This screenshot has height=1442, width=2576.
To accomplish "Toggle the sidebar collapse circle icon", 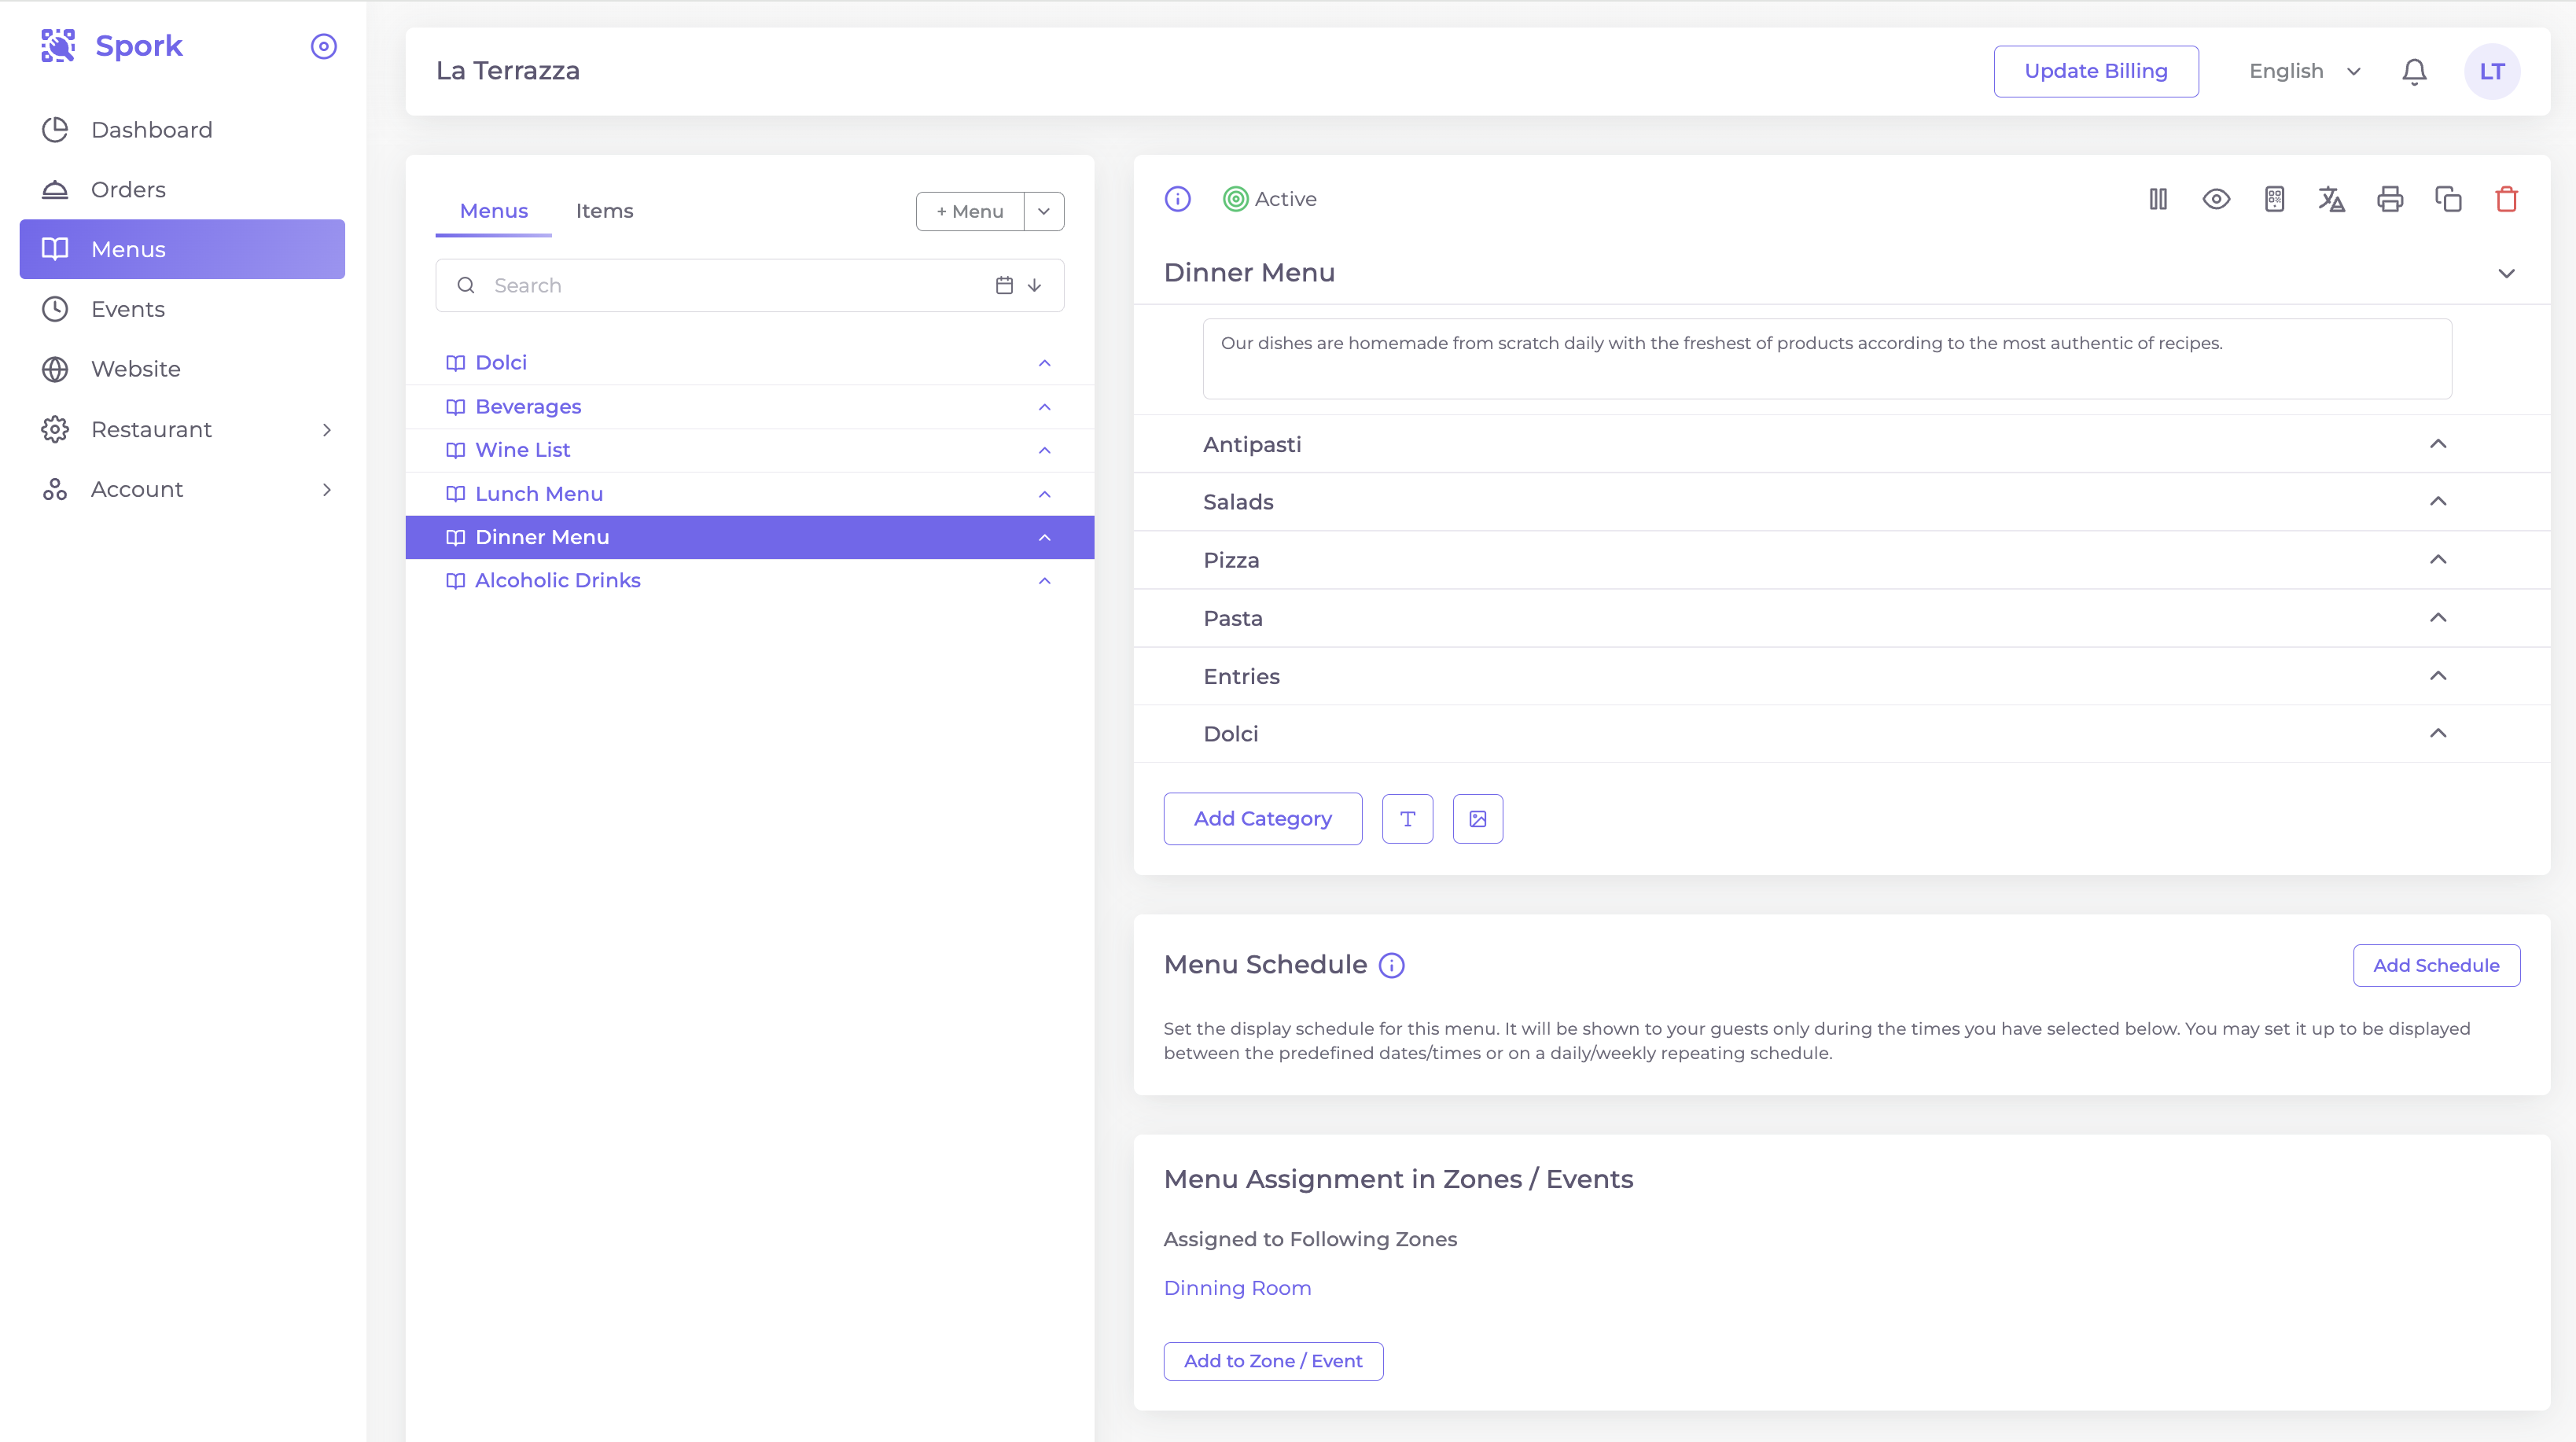I will [323, 46].
